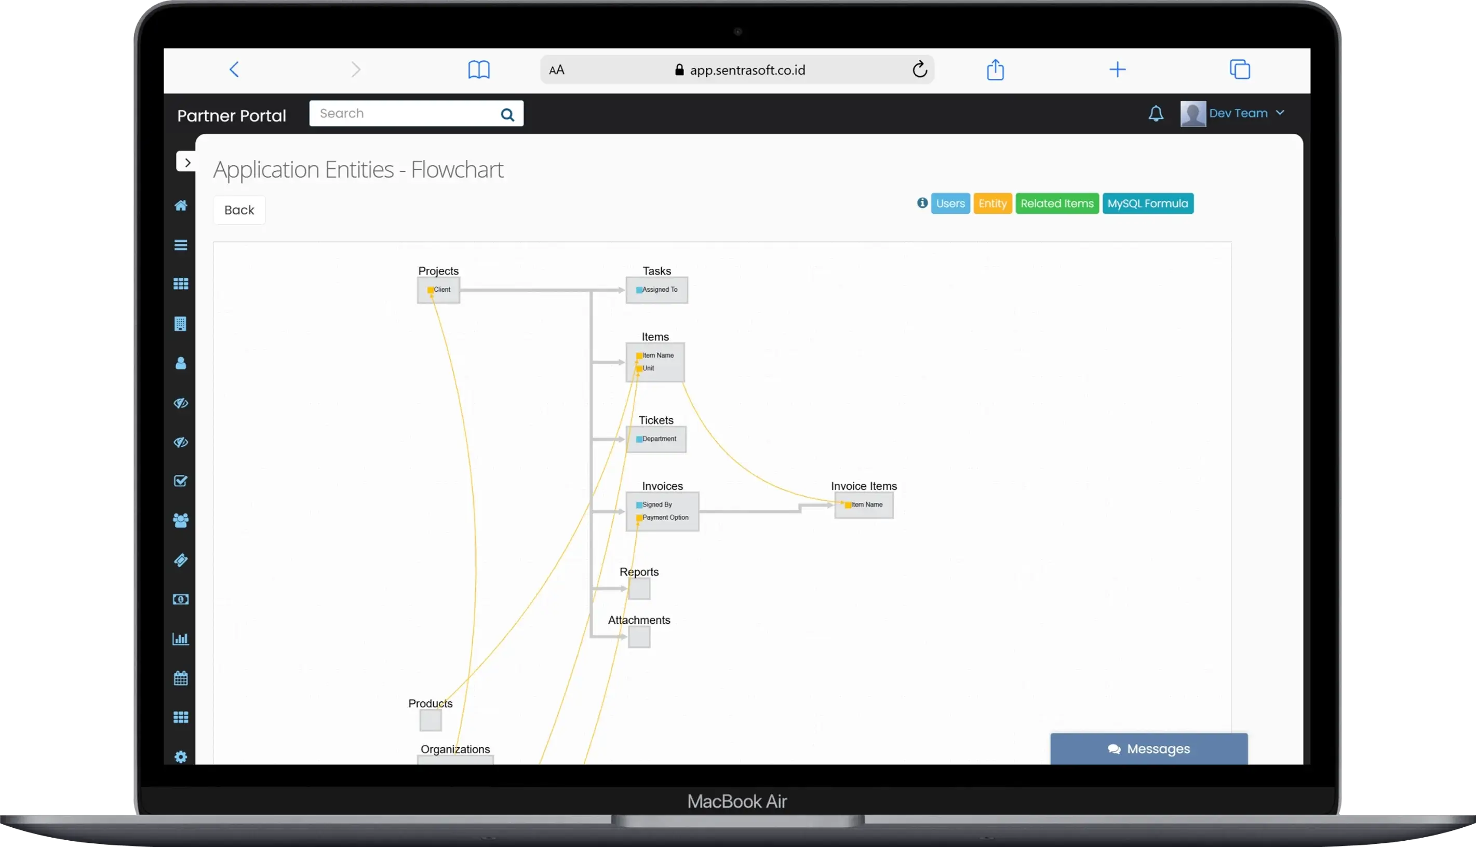Open the money bill sidebar icon
Image resolution: width=1476 pixels, height=847 pixels.
pos(181,599)
